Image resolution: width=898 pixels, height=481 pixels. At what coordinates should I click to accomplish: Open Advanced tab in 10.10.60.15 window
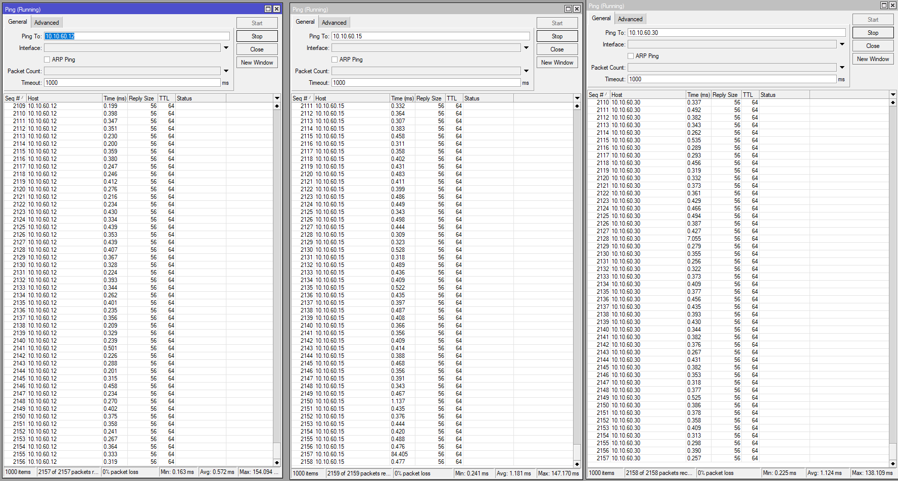pyautogui.click(x=334, y=23)
